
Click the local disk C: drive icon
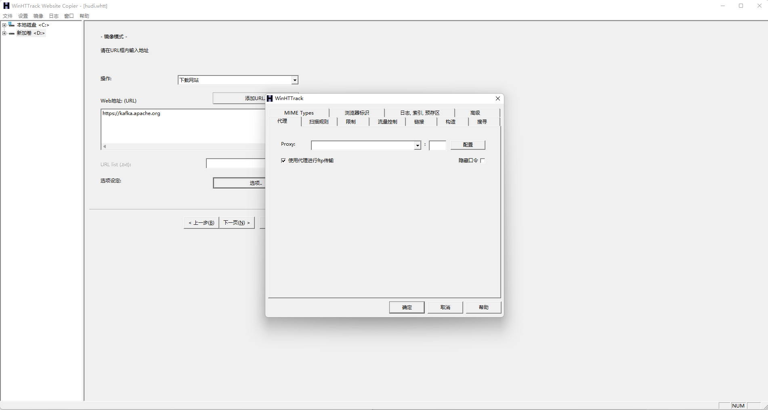click(11, 25)
